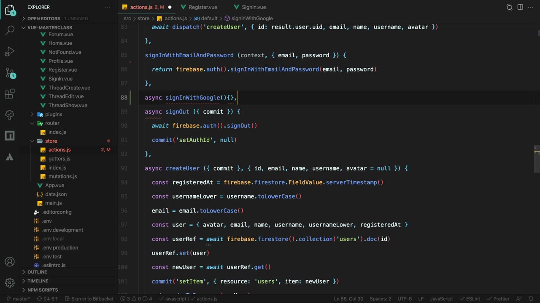
Task: Change file encoding UTF-8
Action: pyautogui.click(x=405, y=299)
